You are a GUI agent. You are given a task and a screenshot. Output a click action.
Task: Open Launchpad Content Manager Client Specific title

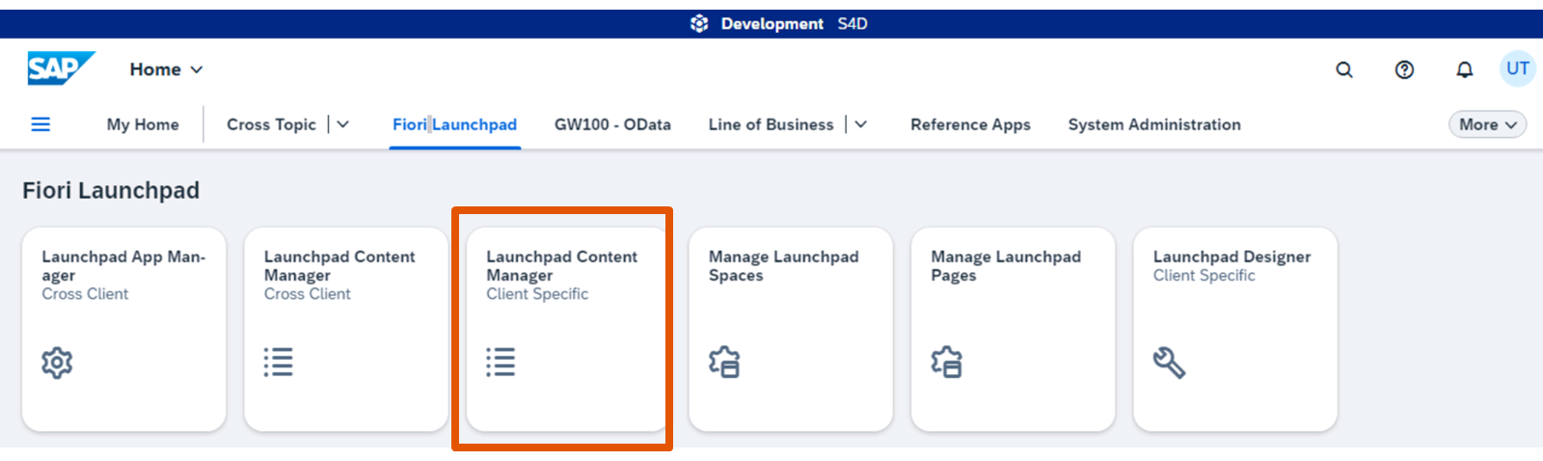561,265
